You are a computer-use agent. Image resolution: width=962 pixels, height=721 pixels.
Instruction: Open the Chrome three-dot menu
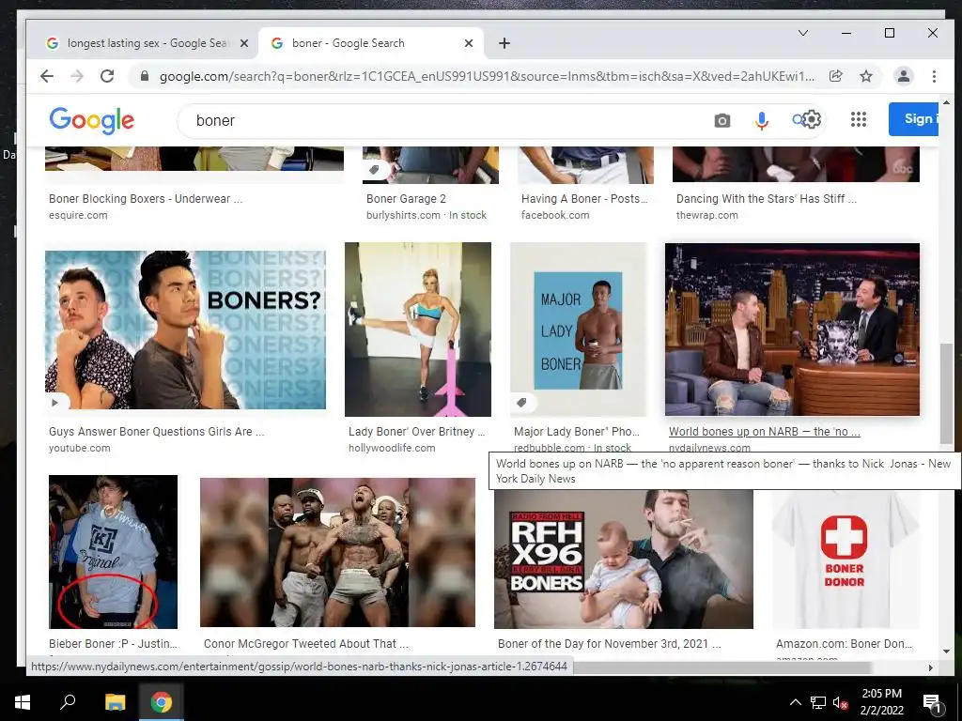point(934,76)
